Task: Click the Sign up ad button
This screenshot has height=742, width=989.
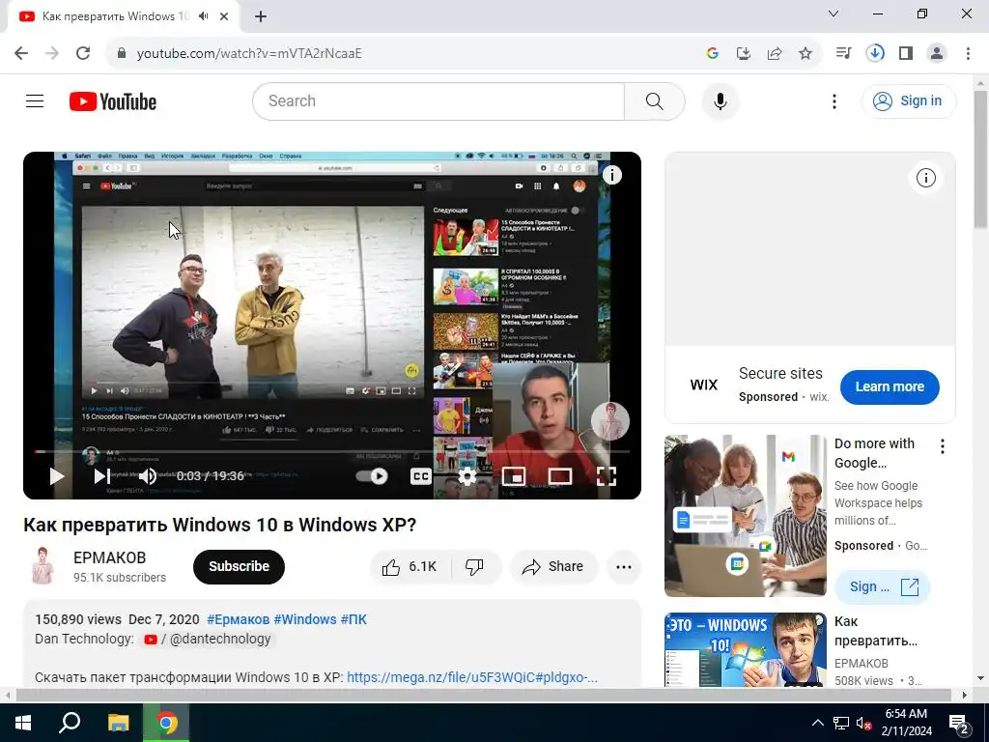Action: click(883, 586)
